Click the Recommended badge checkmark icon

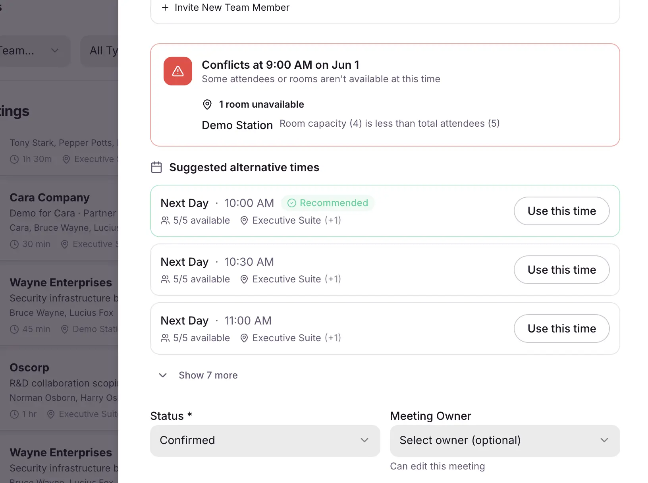292,203
